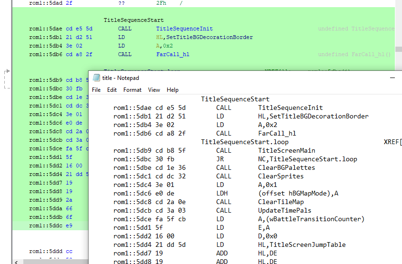Click the flow arrow marker in left margin
The width and height of the screenshot is (402, 264).
point(7,72)
